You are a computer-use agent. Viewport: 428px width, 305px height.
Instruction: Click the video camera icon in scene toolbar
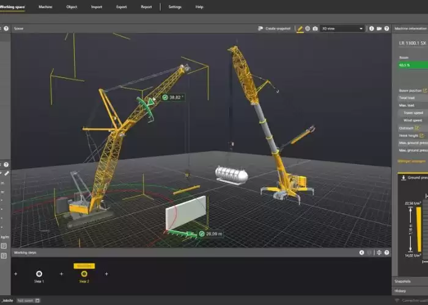(379, 29)
